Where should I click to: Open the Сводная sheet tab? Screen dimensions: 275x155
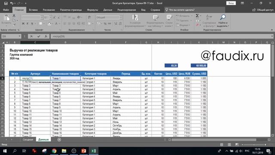tap(28, 139)
